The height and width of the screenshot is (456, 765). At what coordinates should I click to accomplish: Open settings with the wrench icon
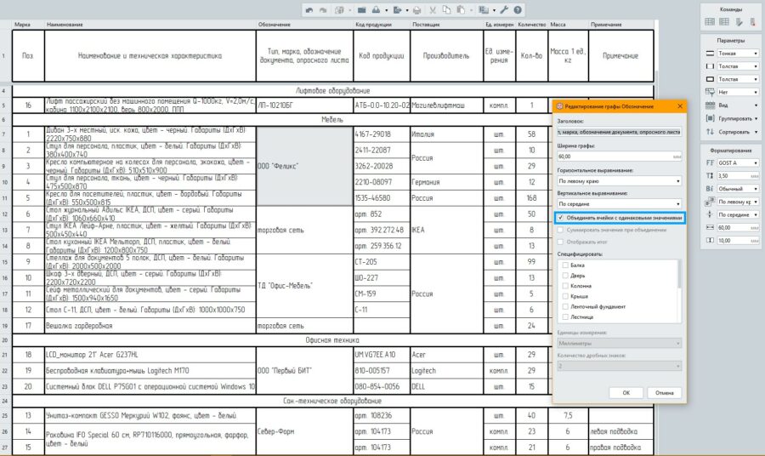point(504,9)
